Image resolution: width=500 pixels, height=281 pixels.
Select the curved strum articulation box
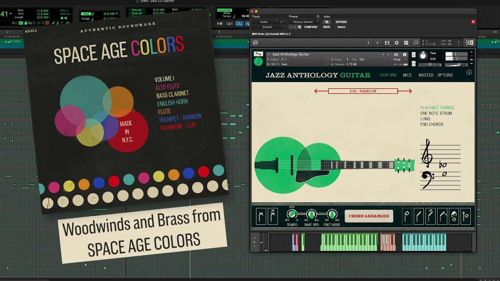[x=442, y=216]
